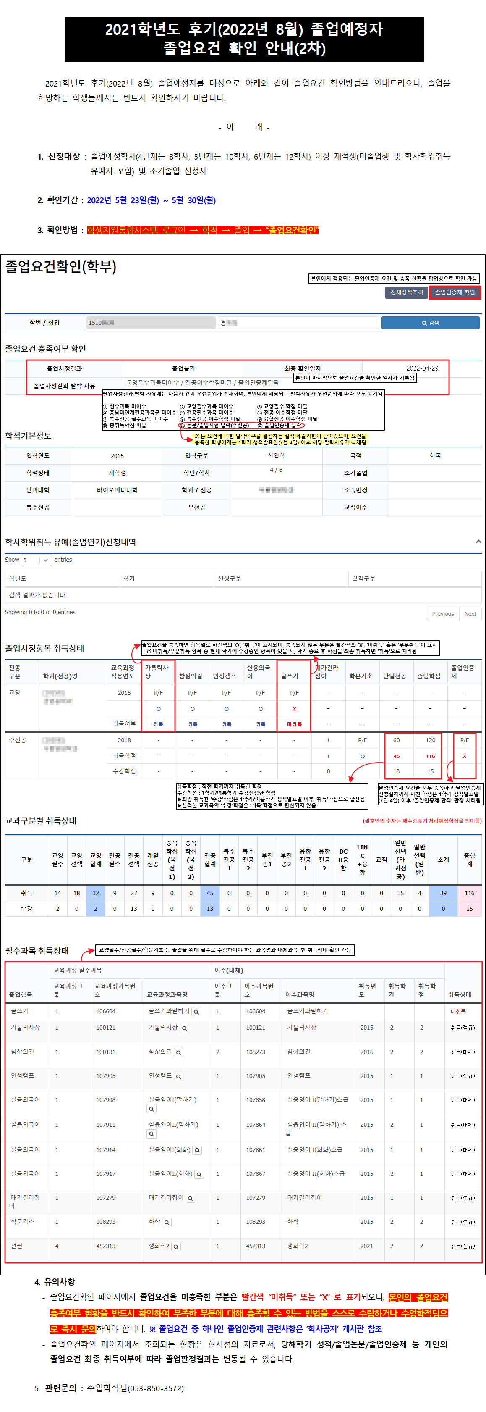This screenshot has width=486, height=1412.
Task: Collapse the 학사학위취득 유예 신청내역 section
Action: (478, 542)
